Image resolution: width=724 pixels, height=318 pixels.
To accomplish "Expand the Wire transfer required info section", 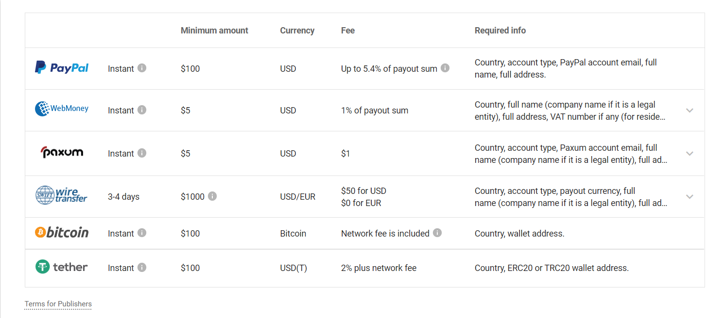I will pyautogui.click(x=690, y=197).
